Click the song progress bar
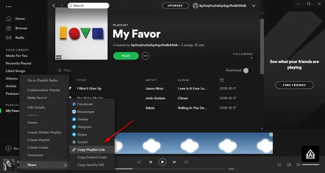 [x=169, y=169]
